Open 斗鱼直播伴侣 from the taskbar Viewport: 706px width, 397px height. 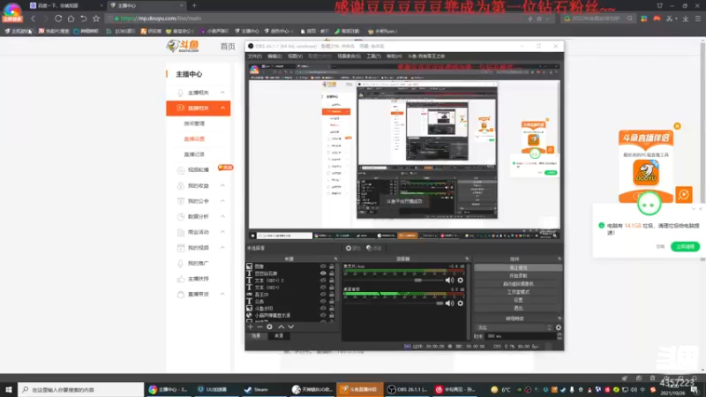pos(359,389)
